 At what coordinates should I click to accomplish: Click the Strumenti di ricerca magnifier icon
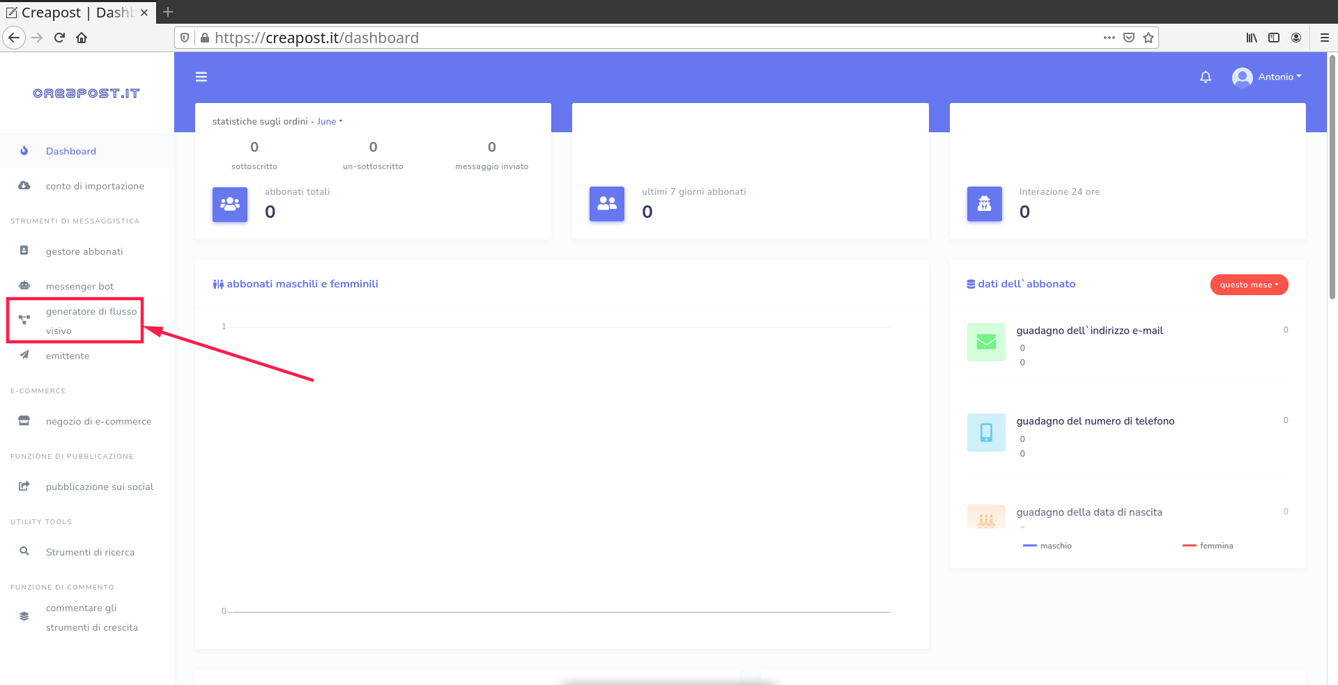24,551
